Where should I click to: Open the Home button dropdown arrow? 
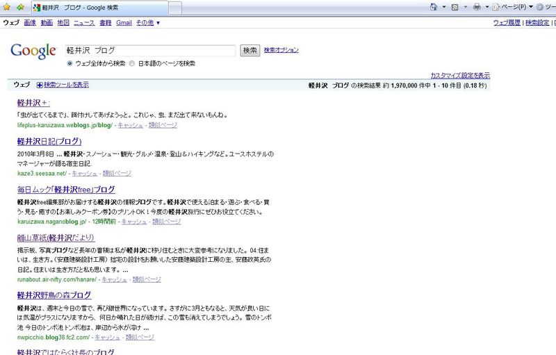coord(444,7)
